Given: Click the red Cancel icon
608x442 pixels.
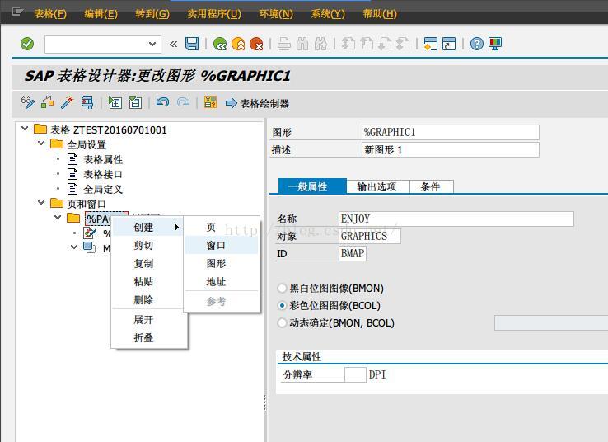Looking at the screenshot, I should (x=256, y=44).
